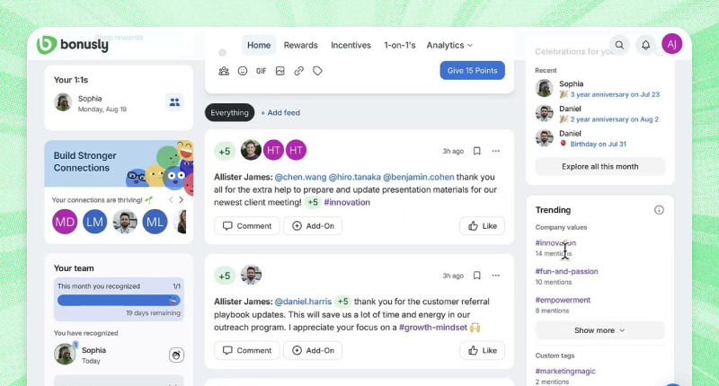Like the #growth-mindset post
Image resolution: width=719 pixels, height=386 pixels.
(482, 350)
